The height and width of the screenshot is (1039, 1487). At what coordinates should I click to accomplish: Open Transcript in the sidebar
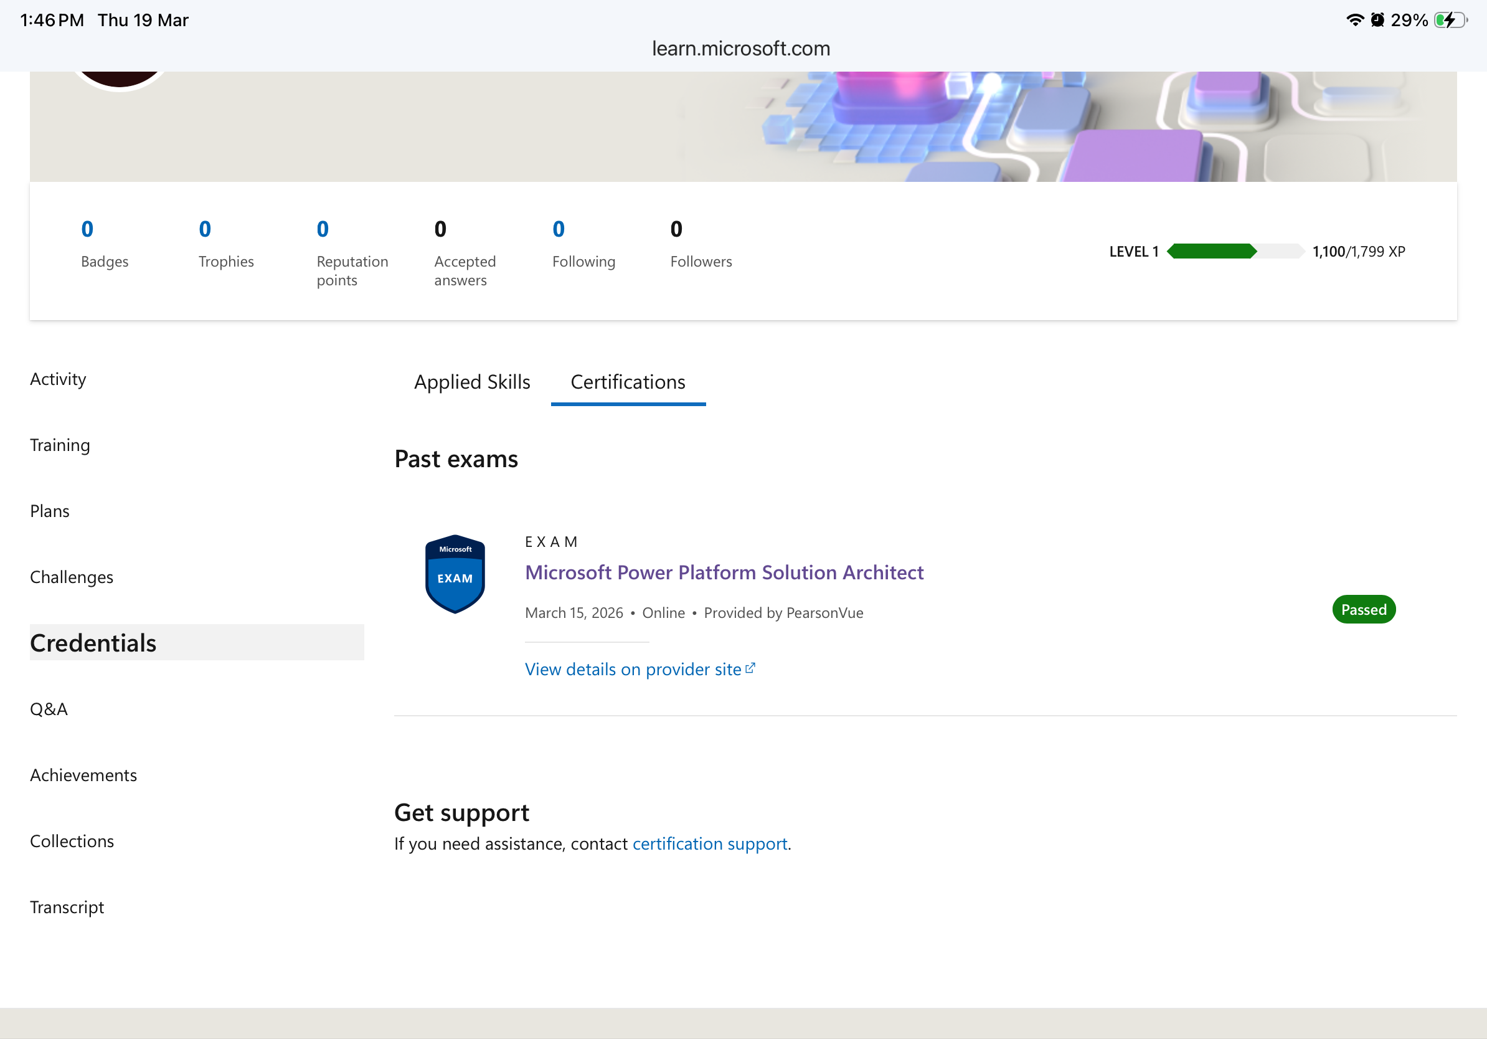pos(67,908)
